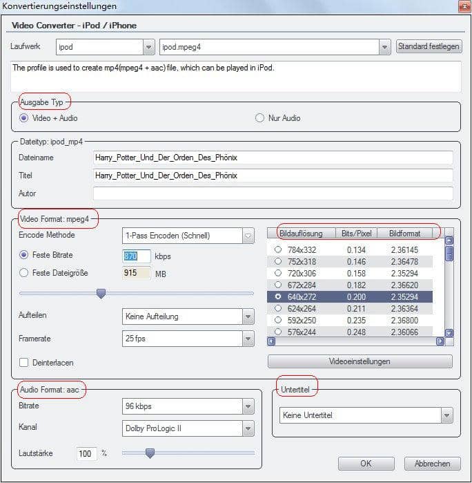Open the Keine Untertitel dropdown

(x=447, y=415)
